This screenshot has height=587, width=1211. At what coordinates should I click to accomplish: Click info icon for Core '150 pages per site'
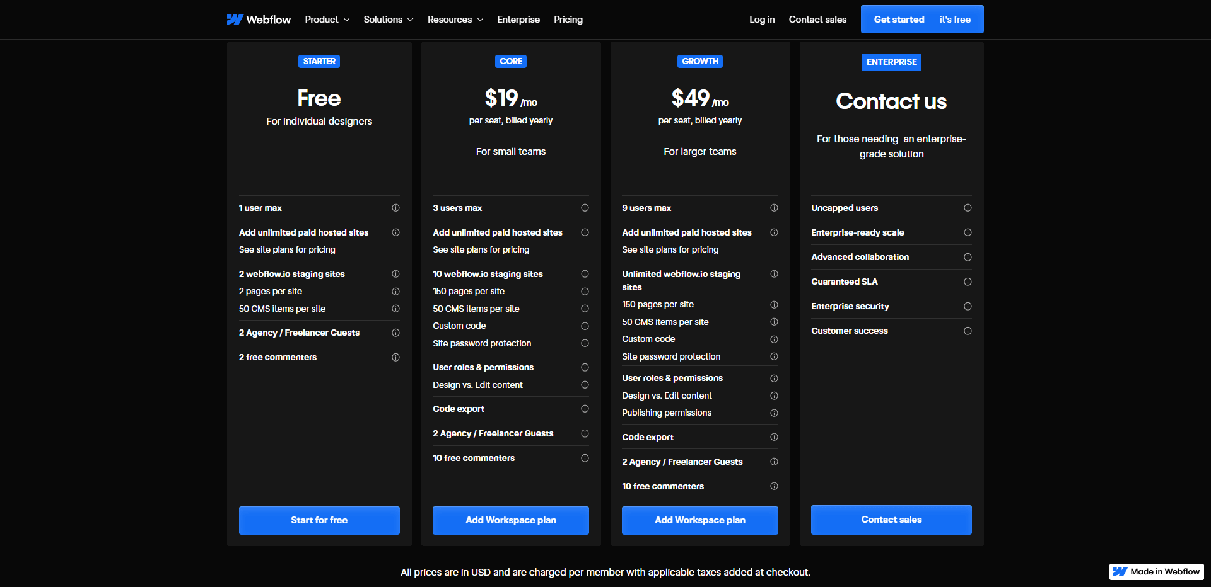(585, 292)
